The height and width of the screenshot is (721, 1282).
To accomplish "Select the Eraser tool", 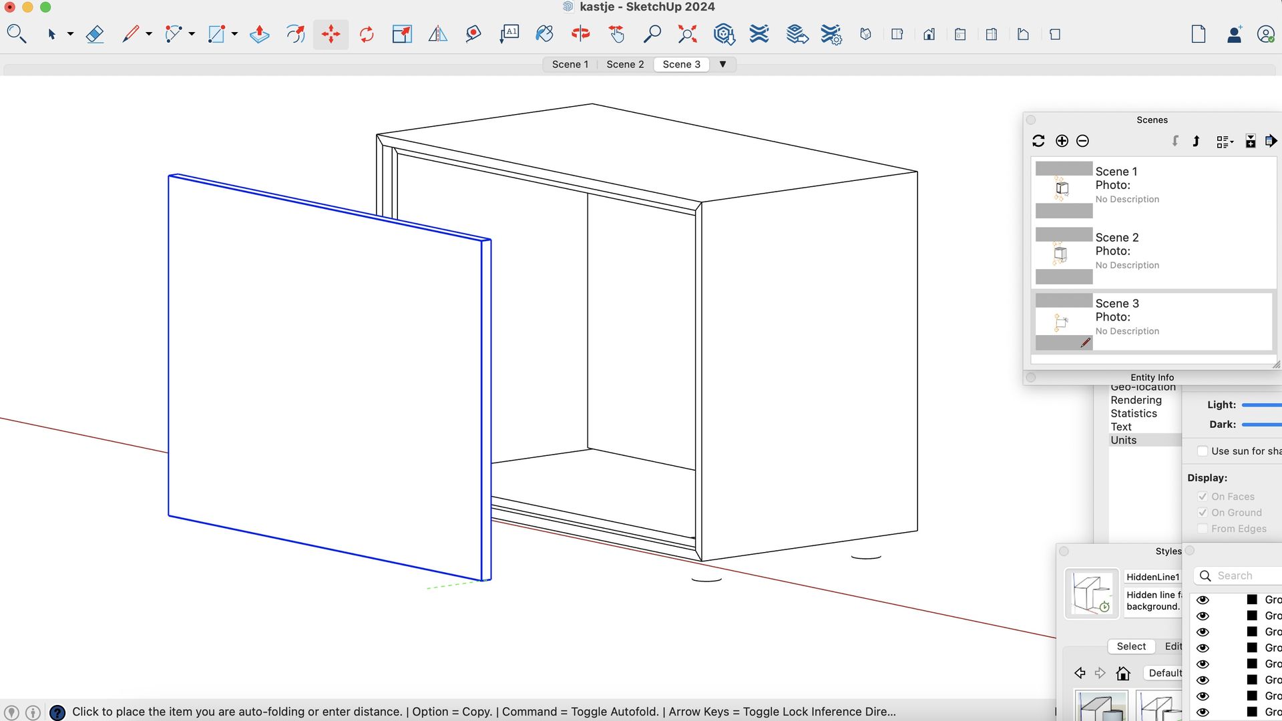I will pos(95,34).
